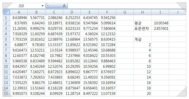Click class value 20 in column H

point(142,93)
